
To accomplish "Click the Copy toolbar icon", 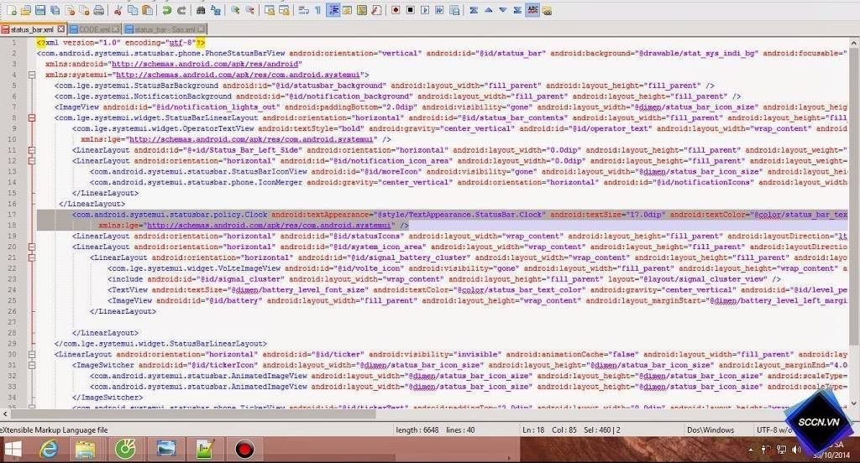I will [x=133, y=10].
